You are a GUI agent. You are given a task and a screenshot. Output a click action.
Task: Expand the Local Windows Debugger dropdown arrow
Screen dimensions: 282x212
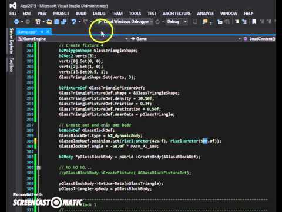pos(152,22)
